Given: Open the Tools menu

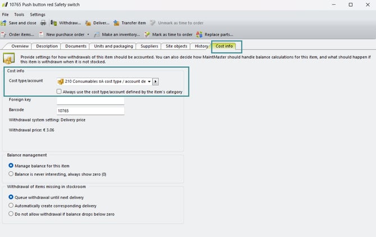Looking at the screenshot, I should (19, 14).
